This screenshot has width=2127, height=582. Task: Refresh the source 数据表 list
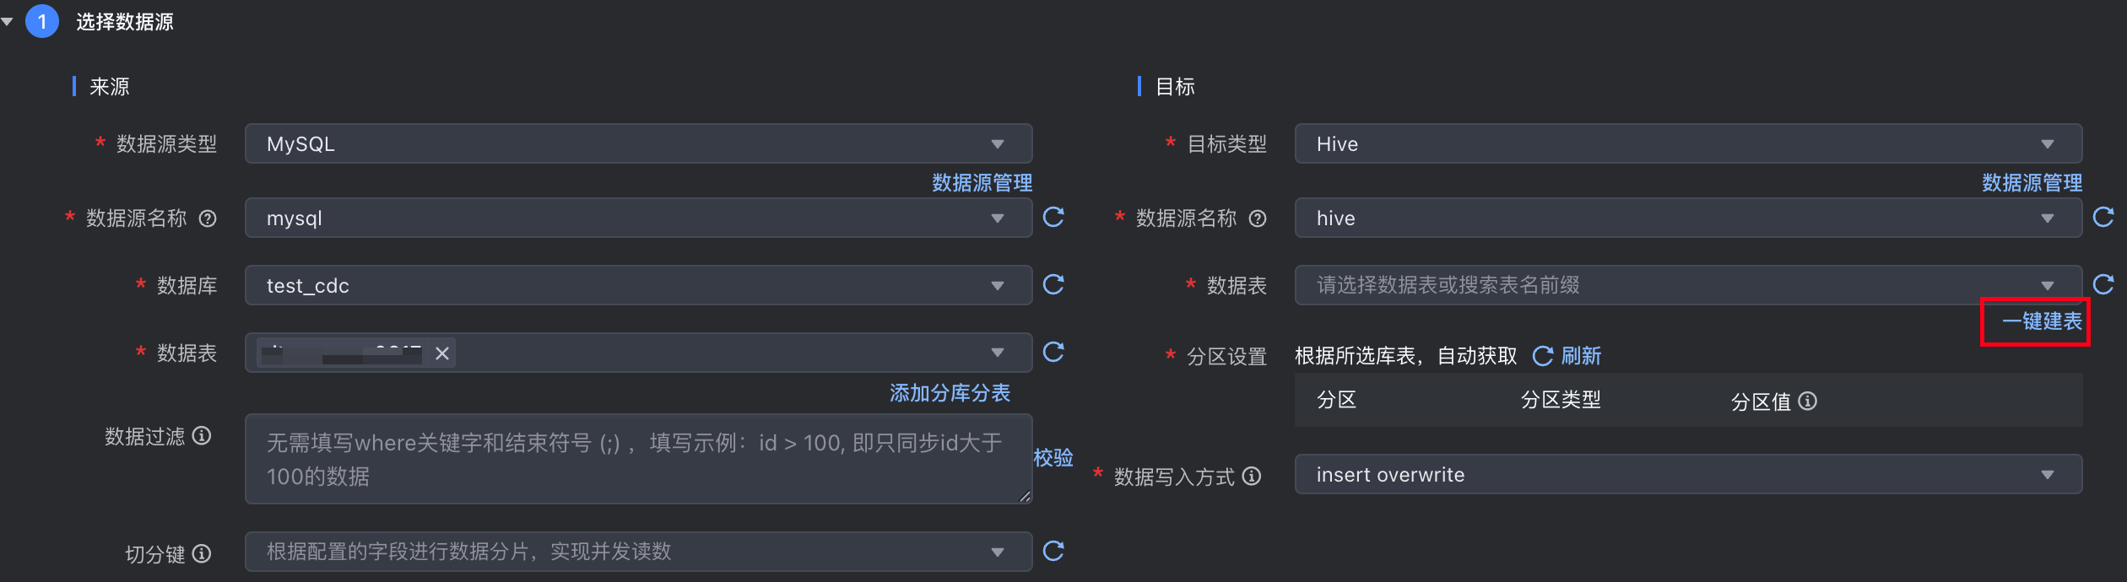tap(1053, 353)
